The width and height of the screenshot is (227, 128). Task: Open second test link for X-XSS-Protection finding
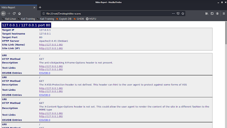(51, 91)
